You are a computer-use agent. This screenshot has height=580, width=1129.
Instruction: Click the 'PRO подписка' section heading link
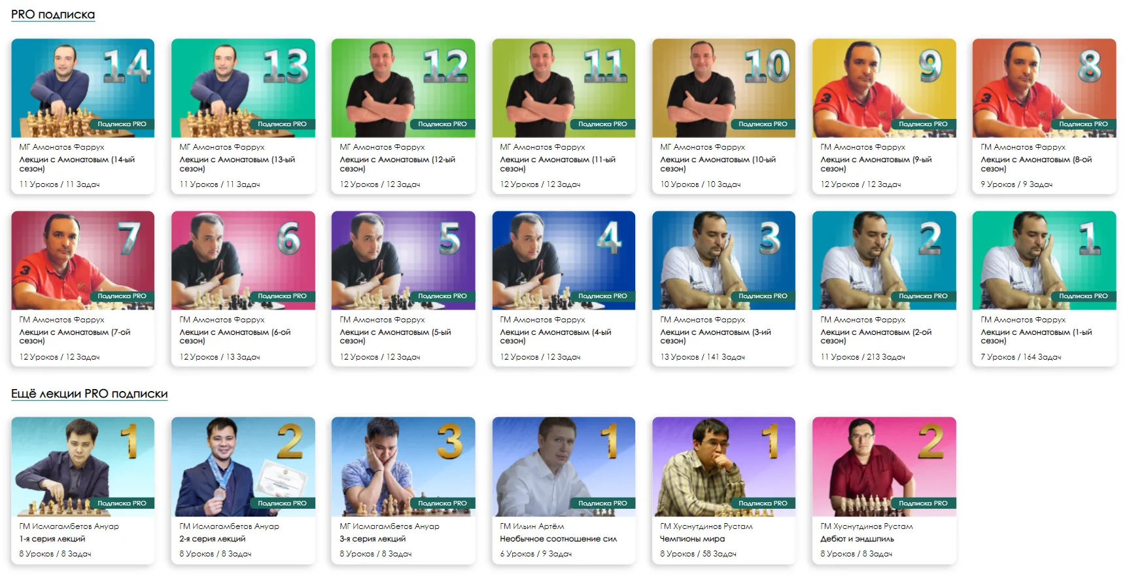tap(53, 14)
